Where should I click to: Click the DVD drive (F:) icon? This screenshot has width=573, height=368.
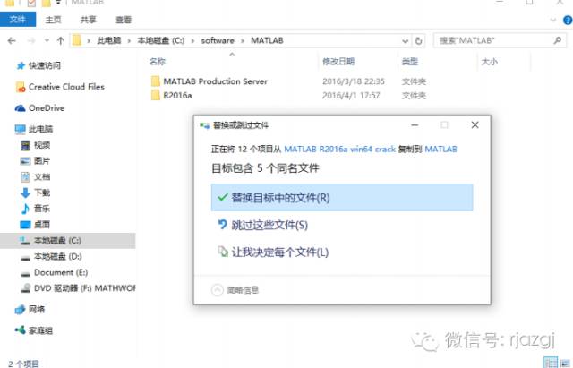pyautogui.click(x=25, y=288)
